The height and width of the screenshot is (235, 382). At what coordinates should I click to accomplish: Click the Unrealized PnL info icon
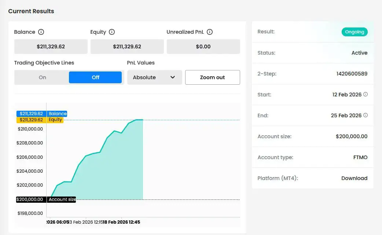210,32
